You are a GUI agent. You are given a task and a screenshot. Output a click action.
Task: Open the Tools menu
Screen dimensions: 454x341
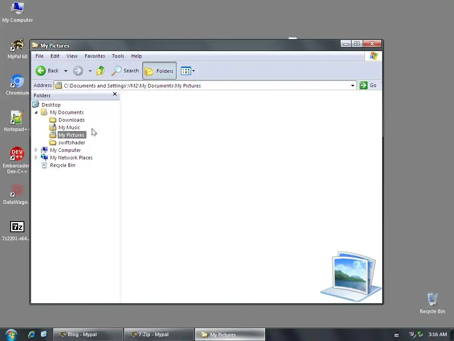(118, 56)
